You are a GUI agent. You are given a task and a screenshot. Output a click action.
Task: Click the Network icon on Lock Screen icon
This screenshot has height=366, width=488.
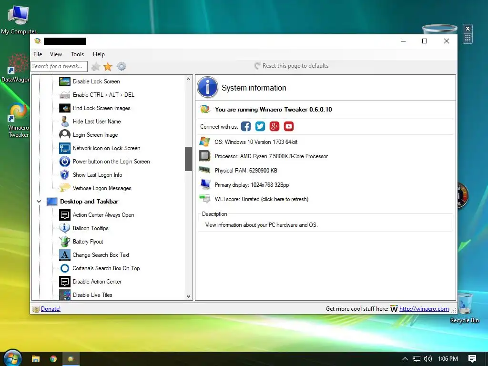(x=65, y=148)
